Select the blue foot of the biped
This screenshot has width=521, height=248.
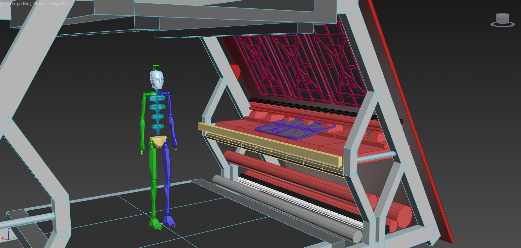pyautogui.click(x=169, y=221)
